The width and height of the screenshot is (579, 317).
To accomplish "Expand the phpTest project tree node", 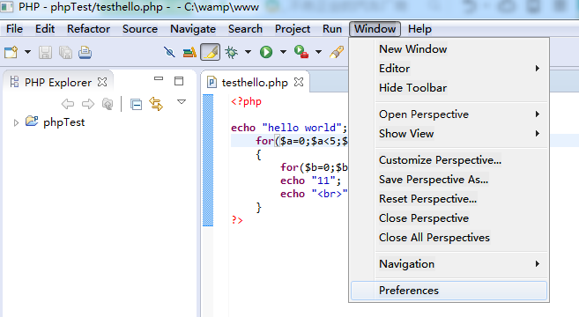I will click(x=16, y=122).
